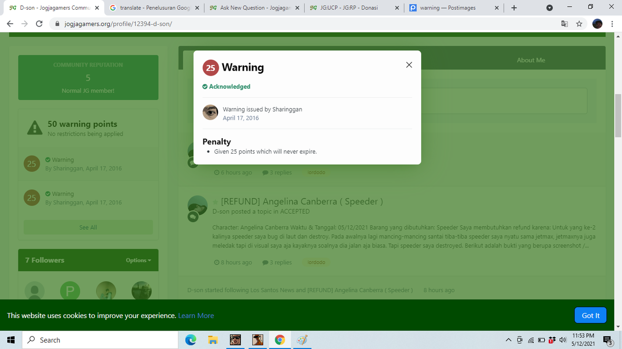Open the notification center icon
The image size is (622, 349).
607,340
